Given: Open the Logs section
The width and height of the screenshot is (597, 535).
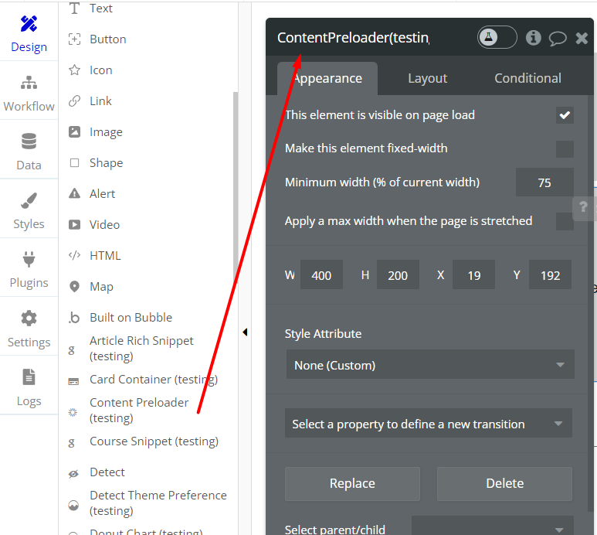Looking at the screenshot, I should [x=29, y=388].
